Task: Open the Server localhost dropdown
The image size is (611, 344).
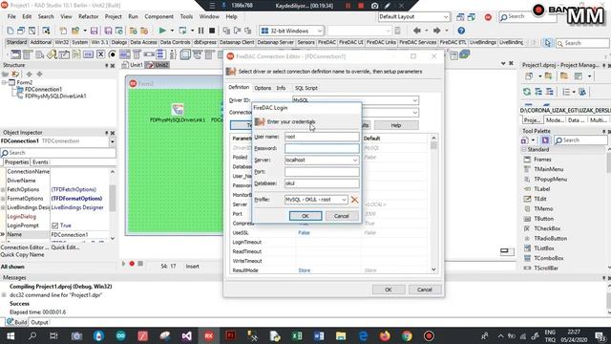Action: pyautogui.click(x=354, y=160)
